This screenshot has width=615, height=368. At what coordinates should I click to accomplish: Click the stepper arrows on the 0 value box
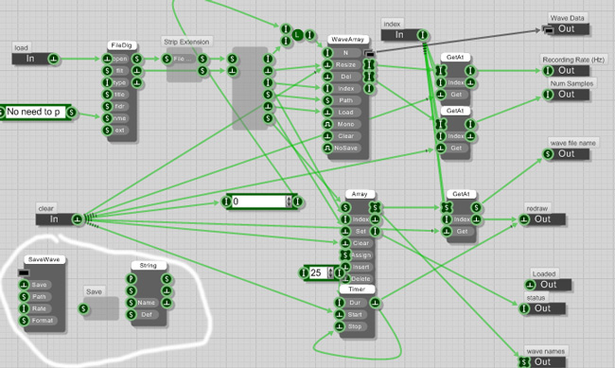(x=290, y=202)
